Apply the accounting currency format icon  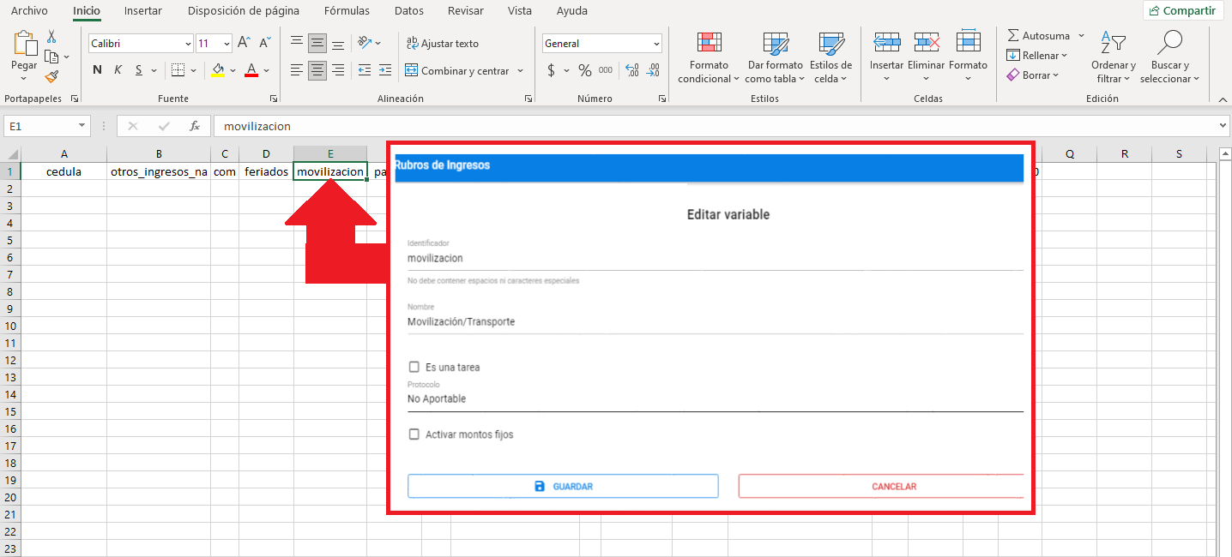pyautogui.click(x=551, y=70)
